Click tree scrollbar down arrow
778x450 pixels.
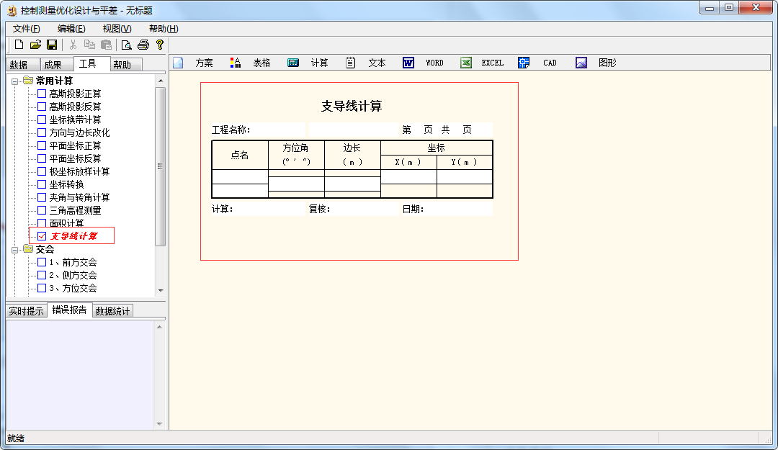click(160, 290)
